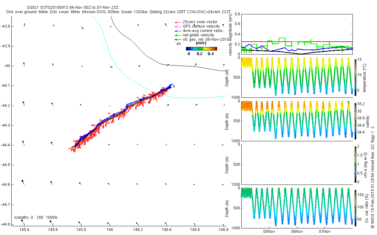
Task: Click the '4' marker at glider track end
Action: click(174, 86)
